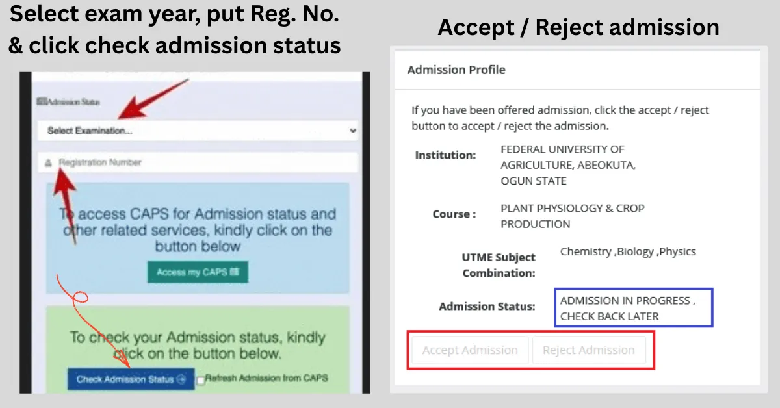Enable Refresh Admission from CAPS
This screenshot has width=780, height=408.
[200, 381]
